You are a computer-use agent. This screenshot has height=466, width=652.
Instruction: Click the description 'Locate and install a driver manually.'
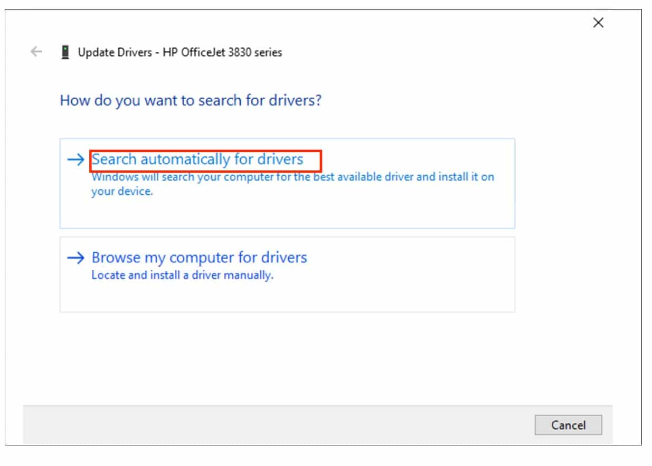tap(183, 275)
